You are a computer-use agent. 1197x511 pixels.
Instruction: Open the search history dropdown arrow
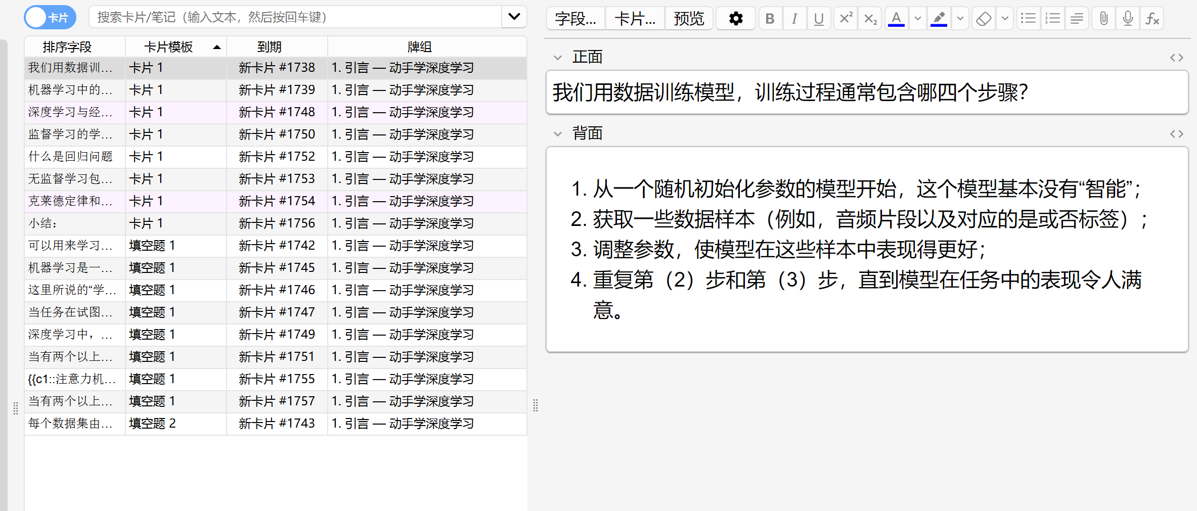[x=514, y=17]
